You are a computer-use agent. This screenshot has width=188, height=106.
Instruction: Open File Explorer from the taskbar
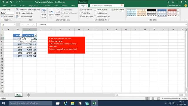coord(73,103)
